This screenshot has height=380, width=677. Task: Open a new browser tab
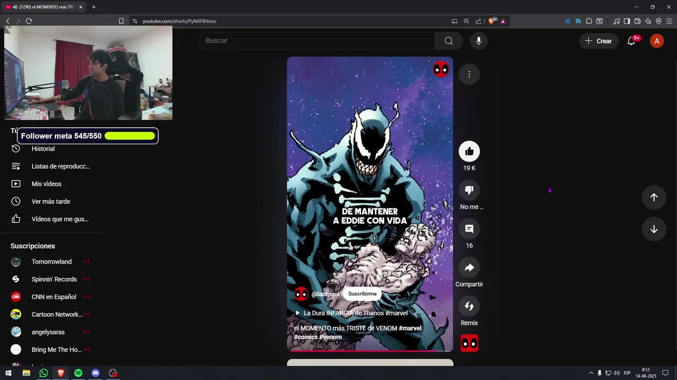click(x=94, y=7)
